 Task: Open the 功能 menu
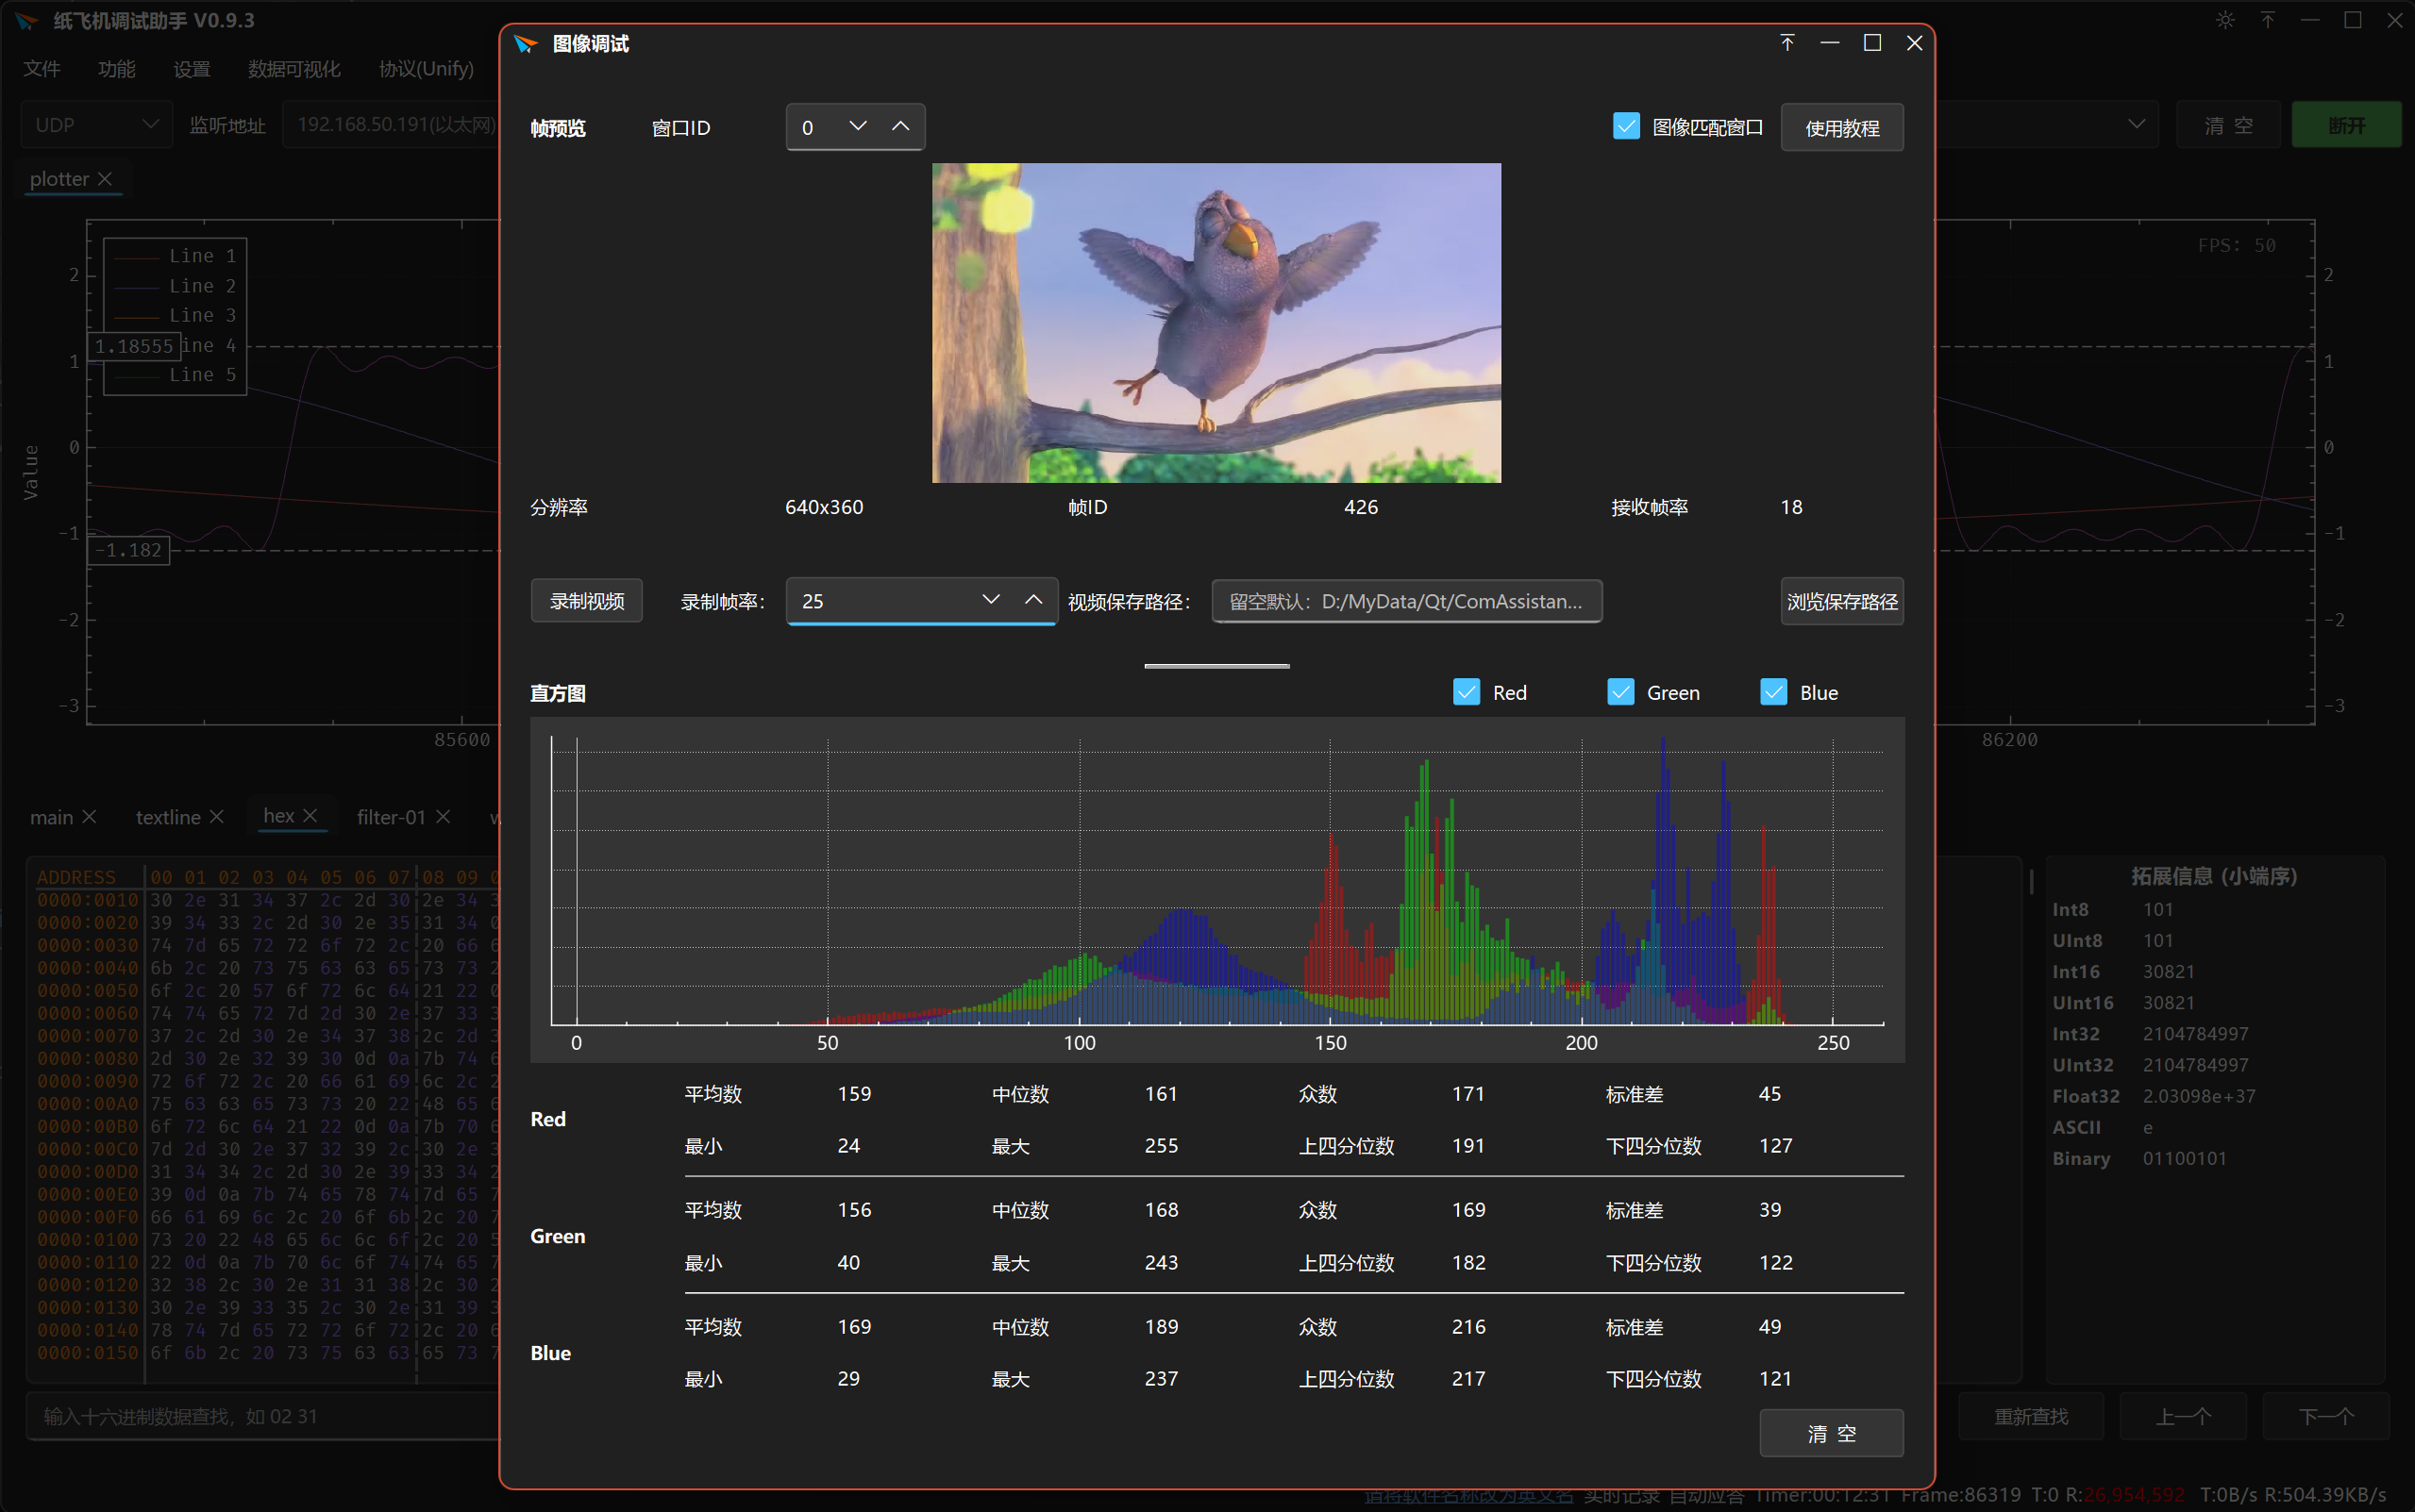[x=117, y=69]
